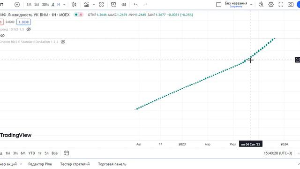Expand the layout management dropdown arrow
300x169 pixels.
(x=251, y=4)
